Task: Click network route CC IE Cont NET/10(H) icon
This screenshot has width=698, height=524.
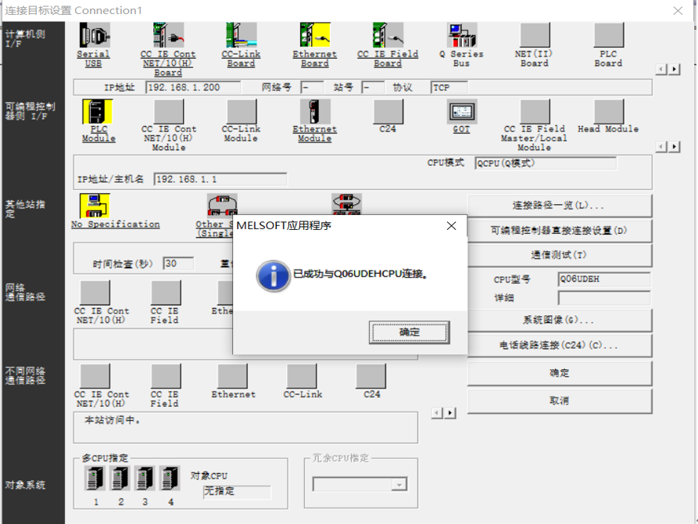Action: coord(95,293)
